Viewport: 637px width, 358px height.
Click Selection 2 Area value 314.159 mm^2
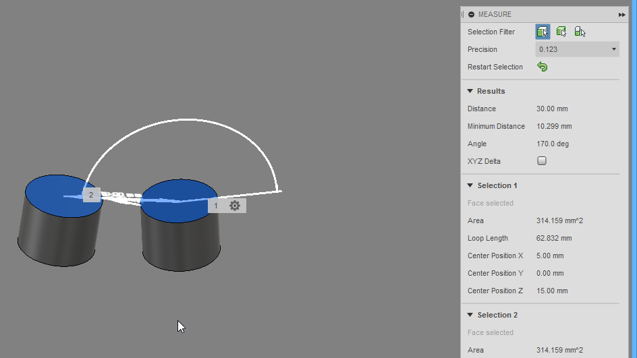559,350
